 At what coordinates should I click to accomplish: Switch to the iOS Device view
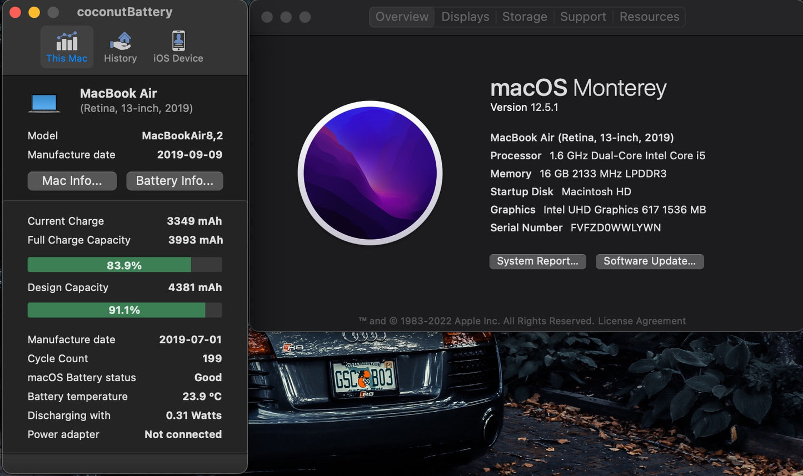pyautogui.click(x=177, y=47)
